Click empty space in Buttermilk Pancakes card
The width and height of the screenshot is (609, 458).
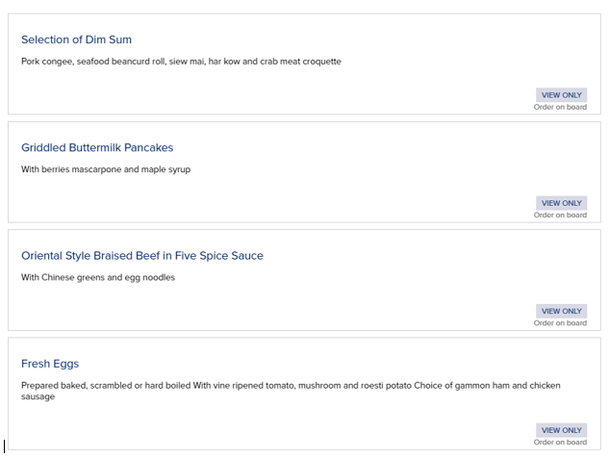[x=289, y=197]
